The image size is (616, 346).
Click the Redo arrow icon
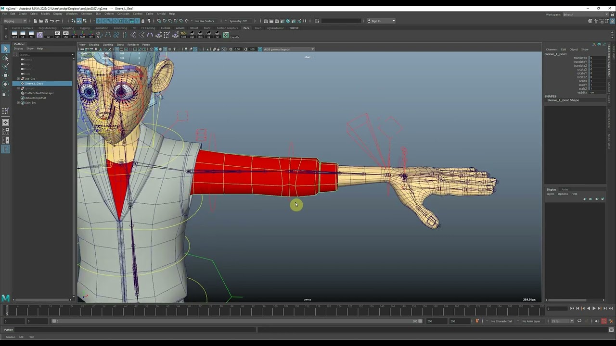point(57,21)
